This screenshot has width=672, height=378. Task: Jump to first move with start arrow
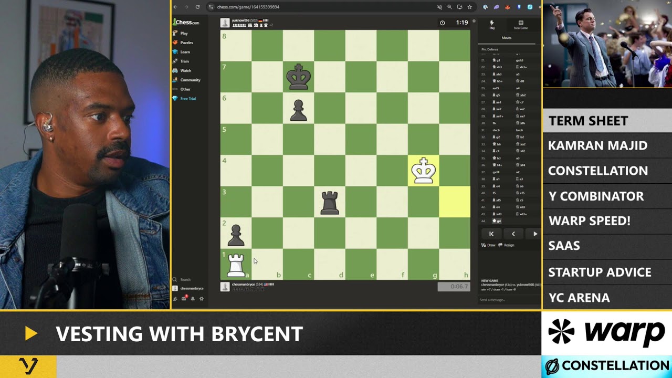point(491,234)
